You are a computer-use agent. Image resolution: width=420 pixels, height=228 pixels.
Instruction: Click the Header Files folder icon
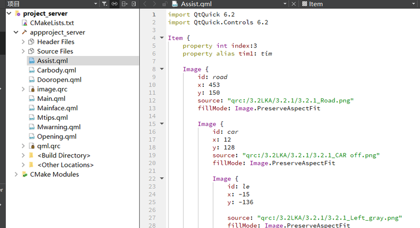coord(31,42)
